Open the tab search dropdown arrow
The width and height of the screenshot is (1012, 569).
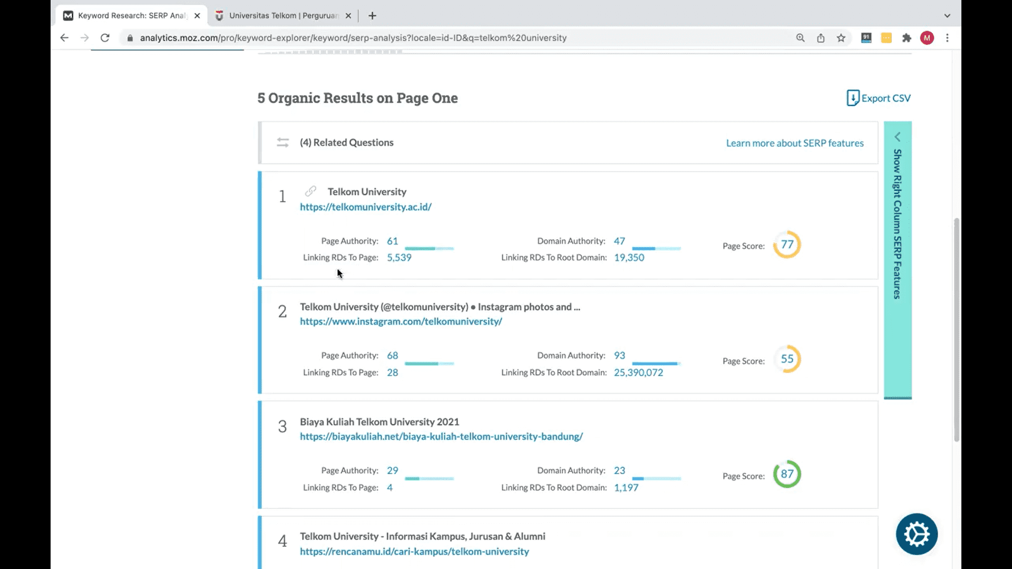pos(947,16)
